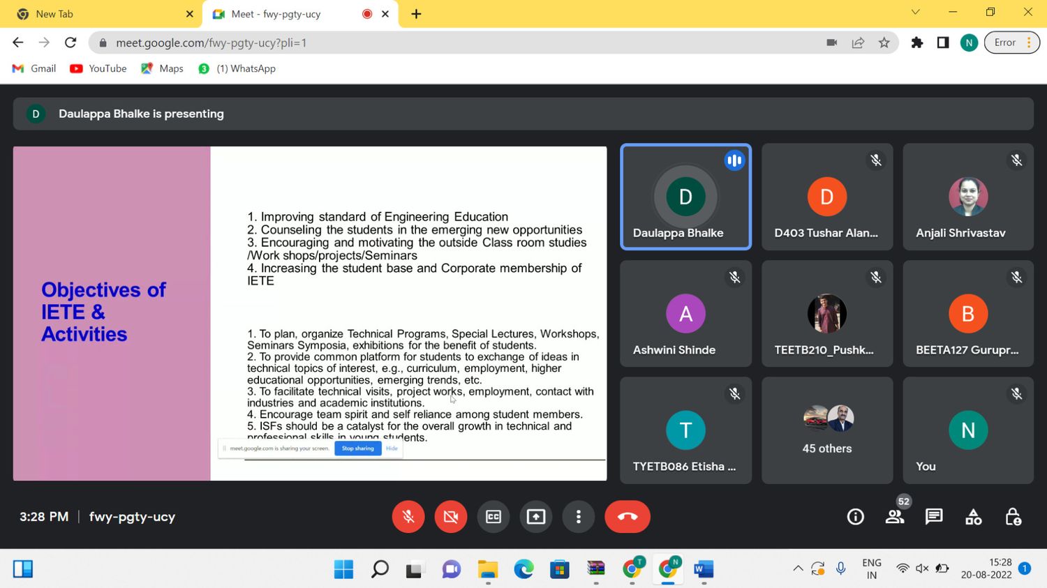Reload the current page
Viewport: 1047px width, 588px height.
(70, 43)
